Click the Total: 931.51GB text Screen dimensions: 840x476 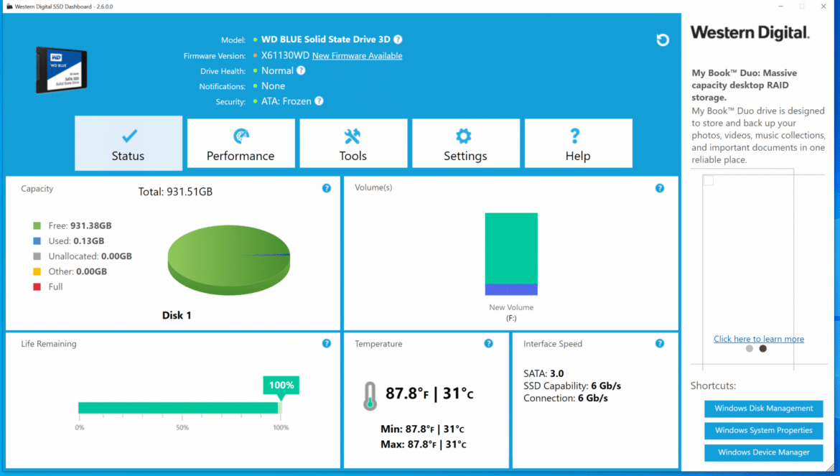coord(175,192)
